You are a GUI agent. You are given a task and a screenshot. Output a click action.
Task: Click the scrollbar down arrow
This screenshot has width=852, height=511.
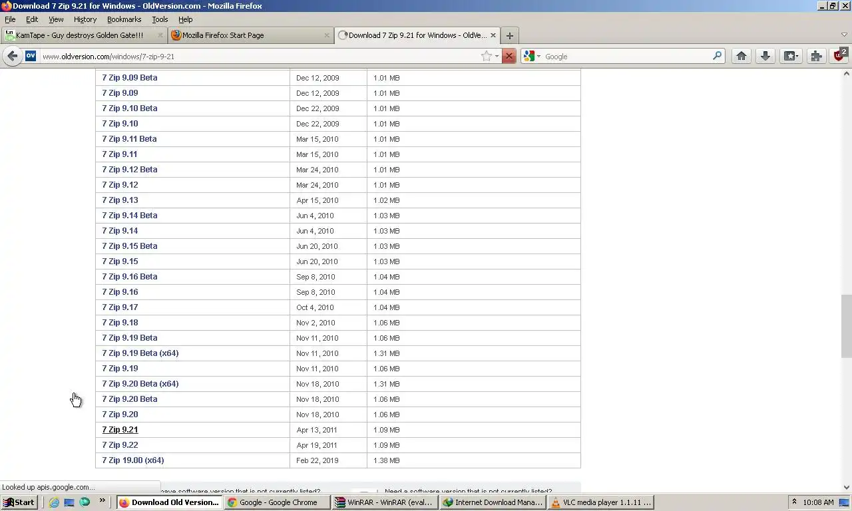[x=846, y=487]
